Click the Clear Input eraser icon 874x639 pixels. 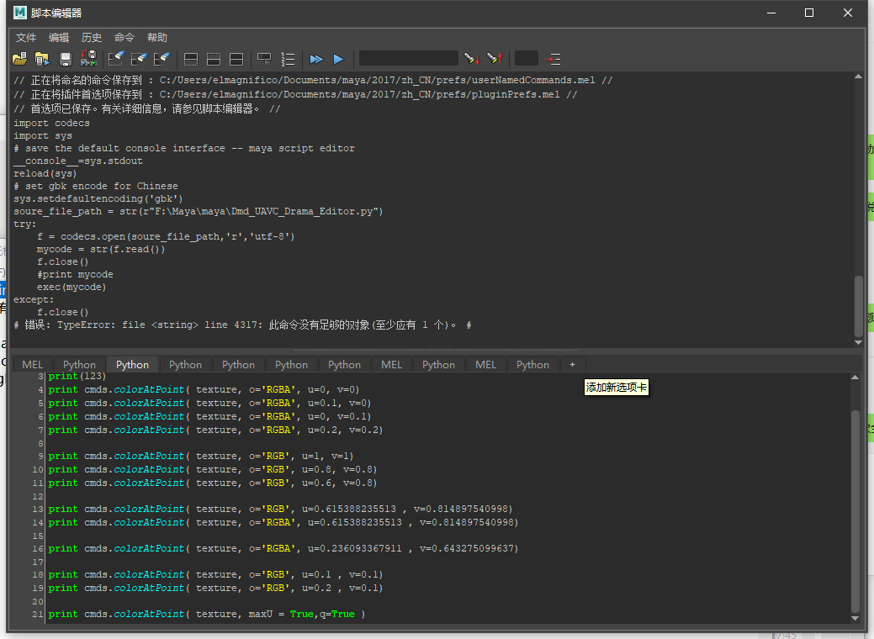(x=139, y=59)
